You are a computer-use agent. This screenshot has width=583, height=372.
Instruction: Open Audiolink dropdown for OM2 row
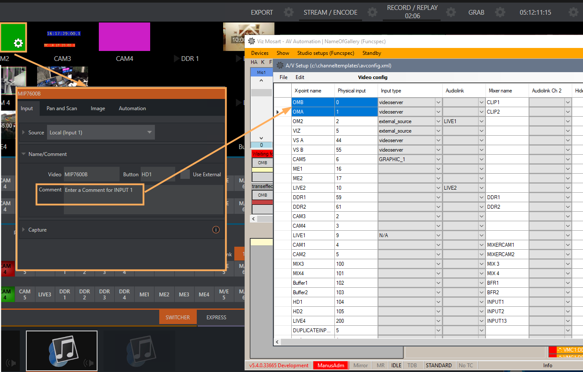pyautogui.click(x=481, y=121)
